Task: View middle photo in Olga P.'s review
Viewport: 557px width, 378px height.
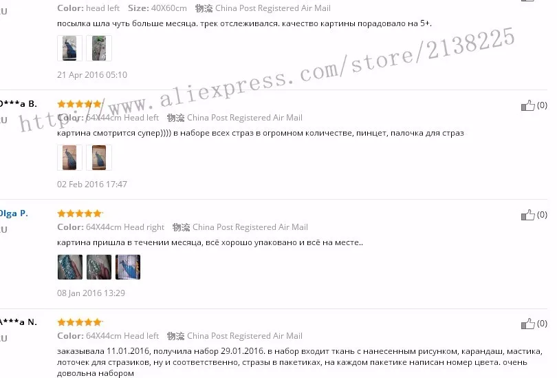Action: click(99, 266)
